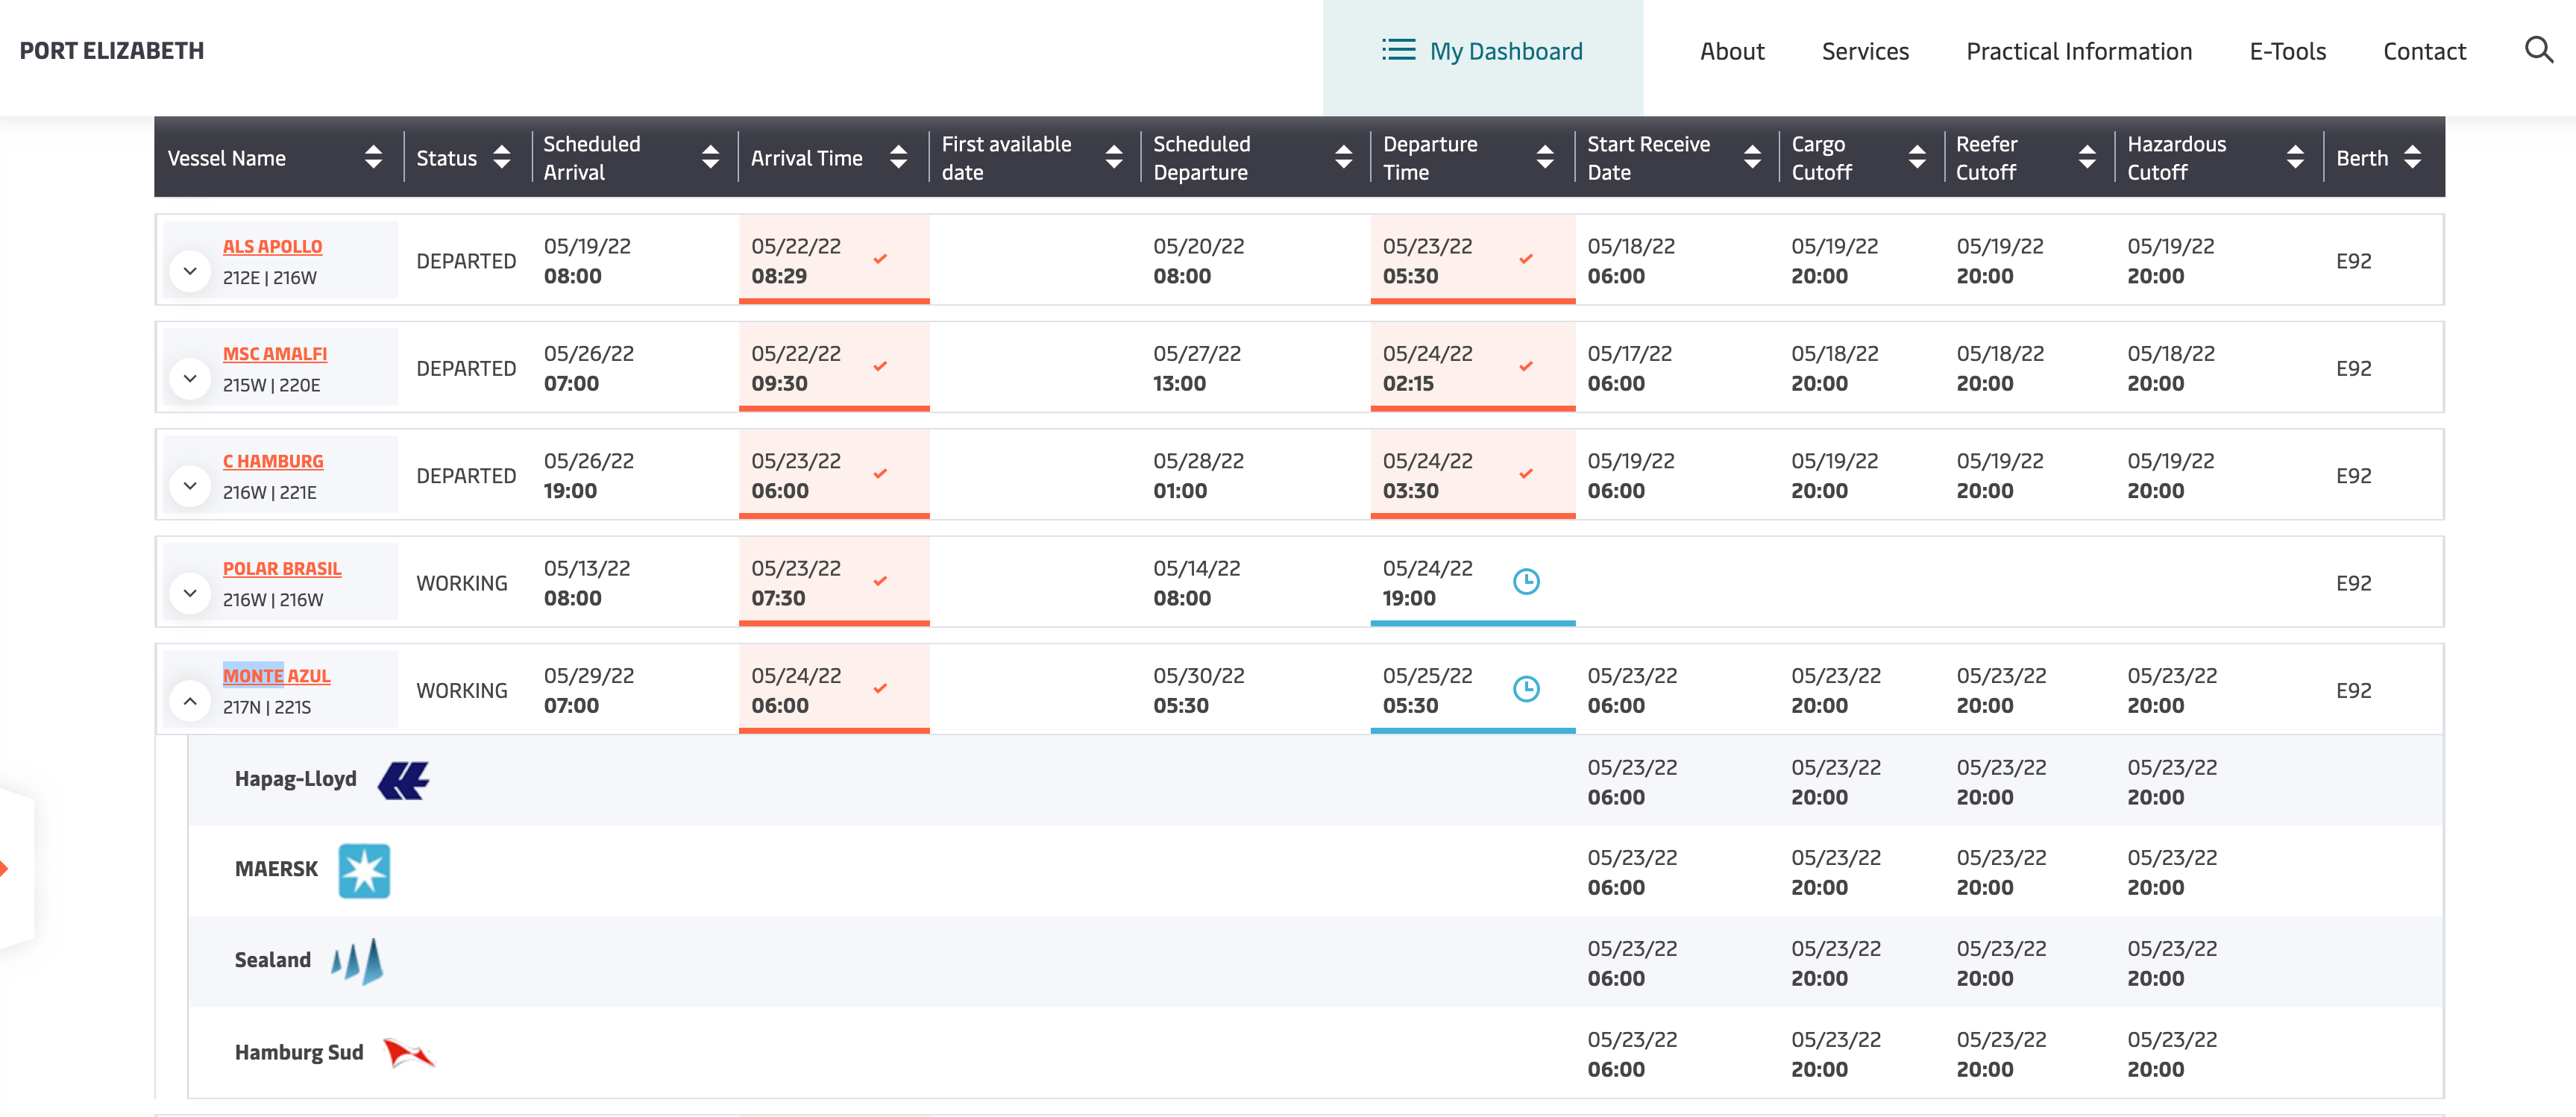The image size is (2576, 1117).
Task: Open the MONTE AZUL vessel link
Action: click(276, 676)
